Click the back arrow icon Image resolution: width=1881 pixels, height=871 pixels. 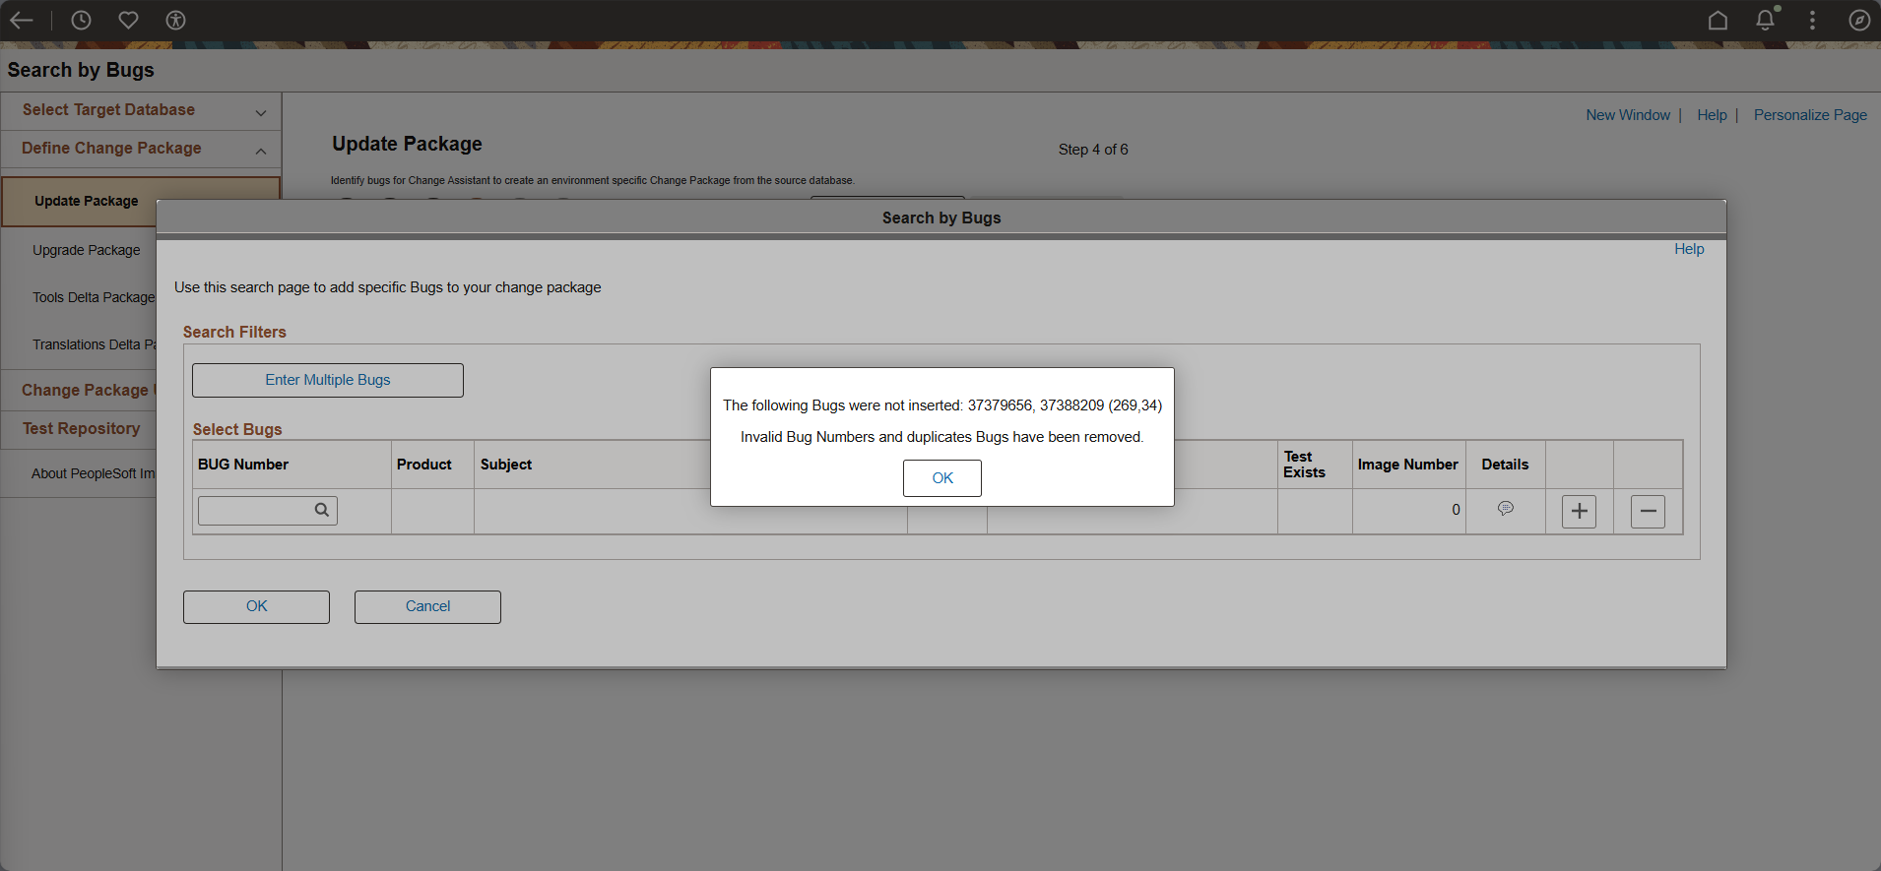click(x=22, y=20)
